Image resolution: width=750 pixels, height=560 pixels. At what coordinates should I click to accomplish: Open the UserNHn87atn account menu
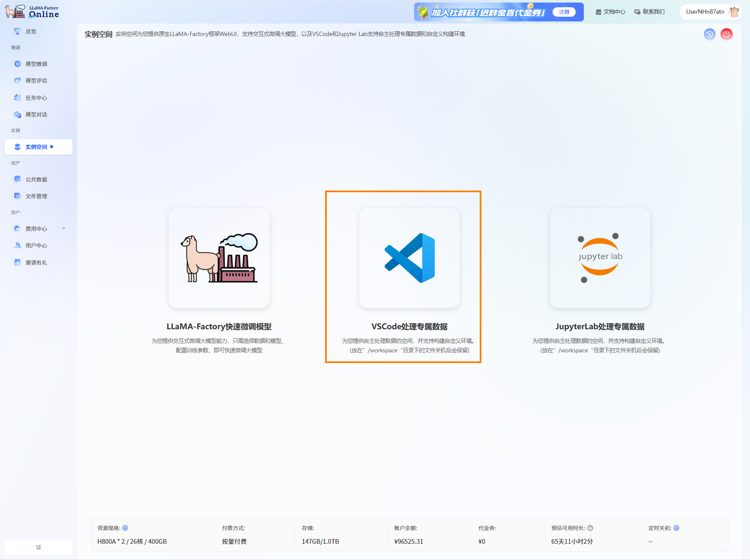pyautogui.click(x=705, y=12)
